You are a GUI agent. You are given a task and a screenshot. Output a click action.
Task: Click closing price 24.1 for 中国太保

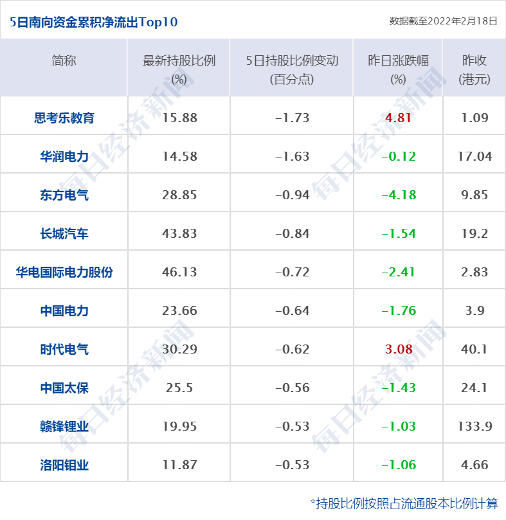pos(474,388)
